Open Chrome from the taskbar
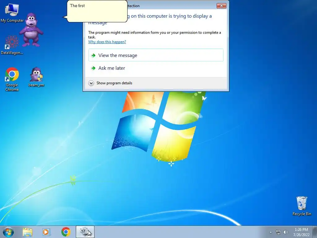Viewport: 317px width, 238px height. click(x=66, y=232)
